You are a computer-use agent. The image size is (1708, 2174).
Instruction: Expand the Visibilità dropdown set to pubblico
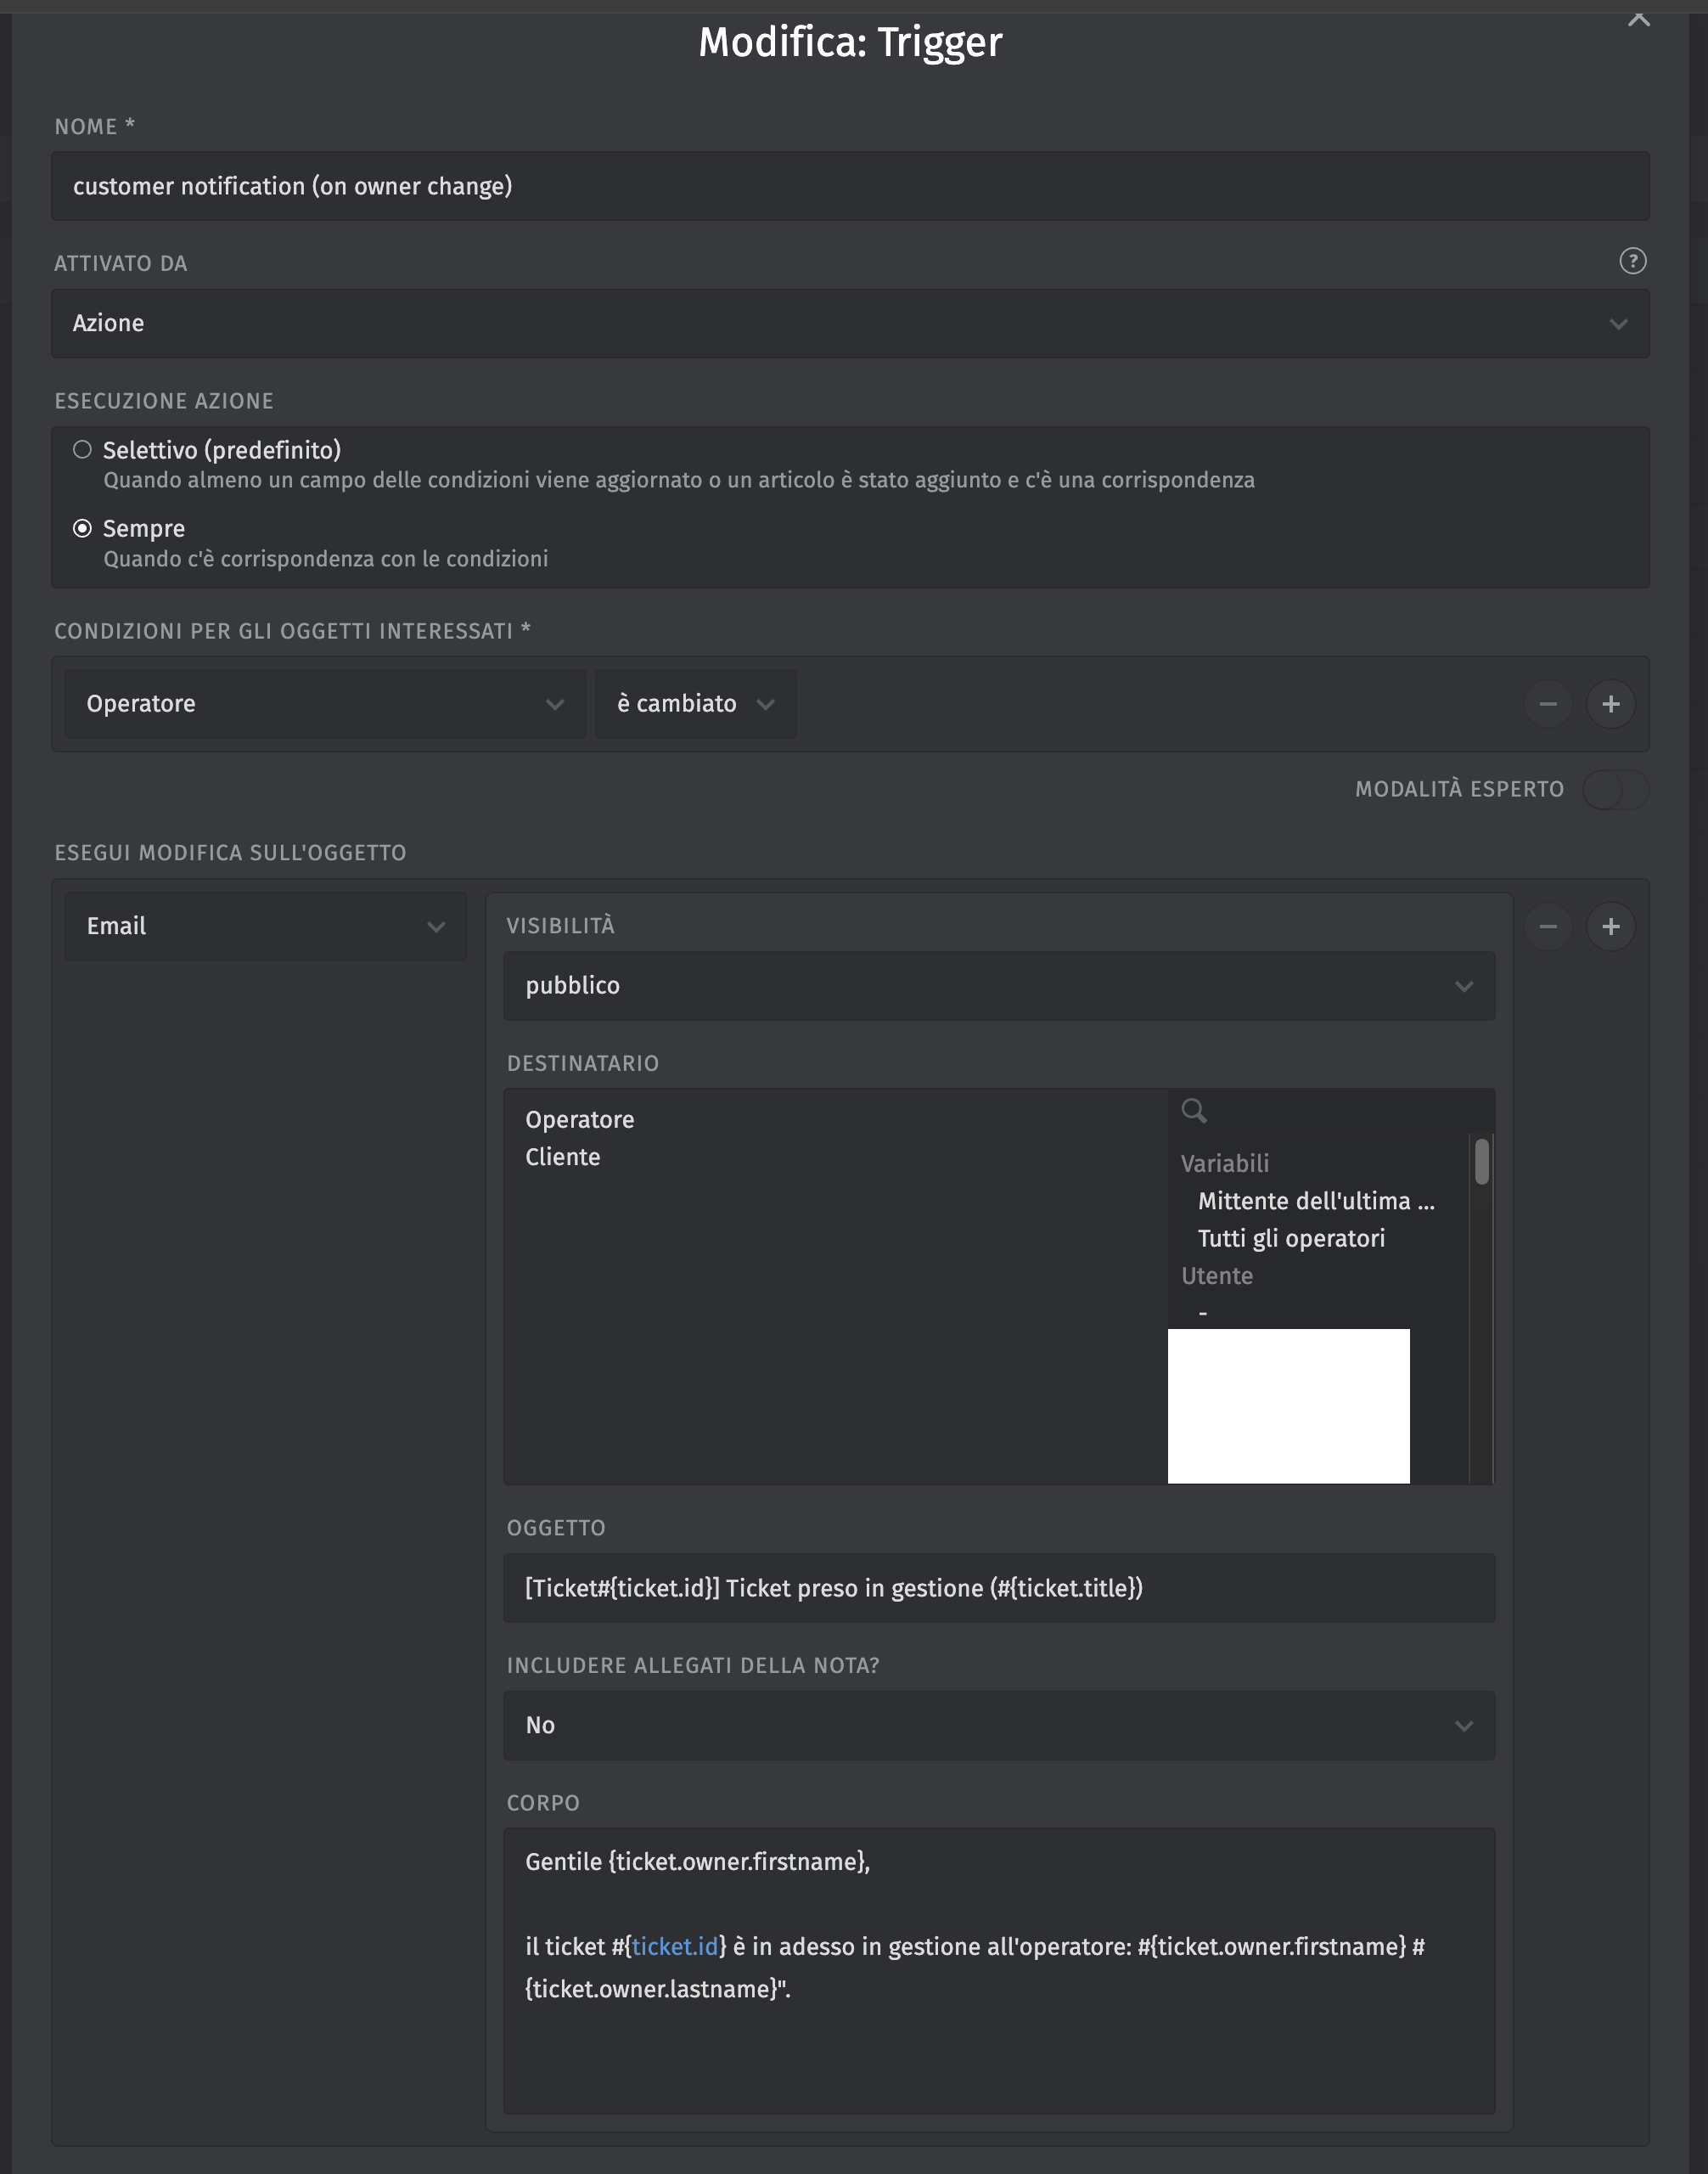coord(998,987)
